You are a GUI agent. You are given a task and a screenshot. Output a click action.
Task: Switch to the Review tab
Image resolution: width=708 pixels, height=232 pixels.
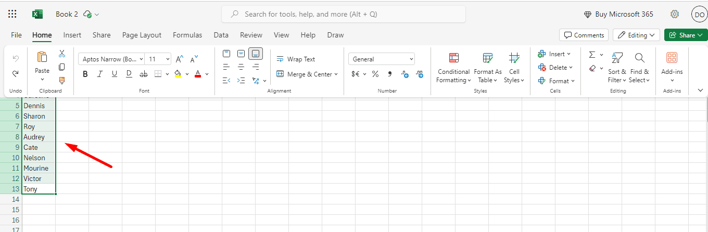251,35
